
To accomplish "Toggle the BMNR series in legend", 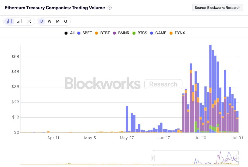I will 121,33.
